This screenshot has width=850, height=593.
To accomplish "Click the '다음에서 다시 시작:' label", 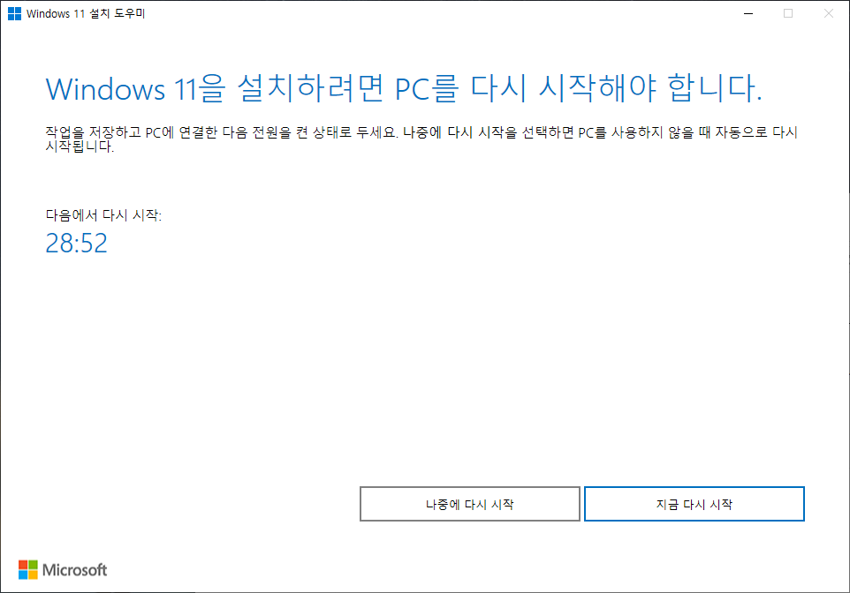I will [103, 215].
